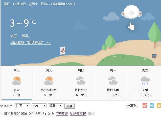Open the 阴天电台 listen link

(31, 43)
